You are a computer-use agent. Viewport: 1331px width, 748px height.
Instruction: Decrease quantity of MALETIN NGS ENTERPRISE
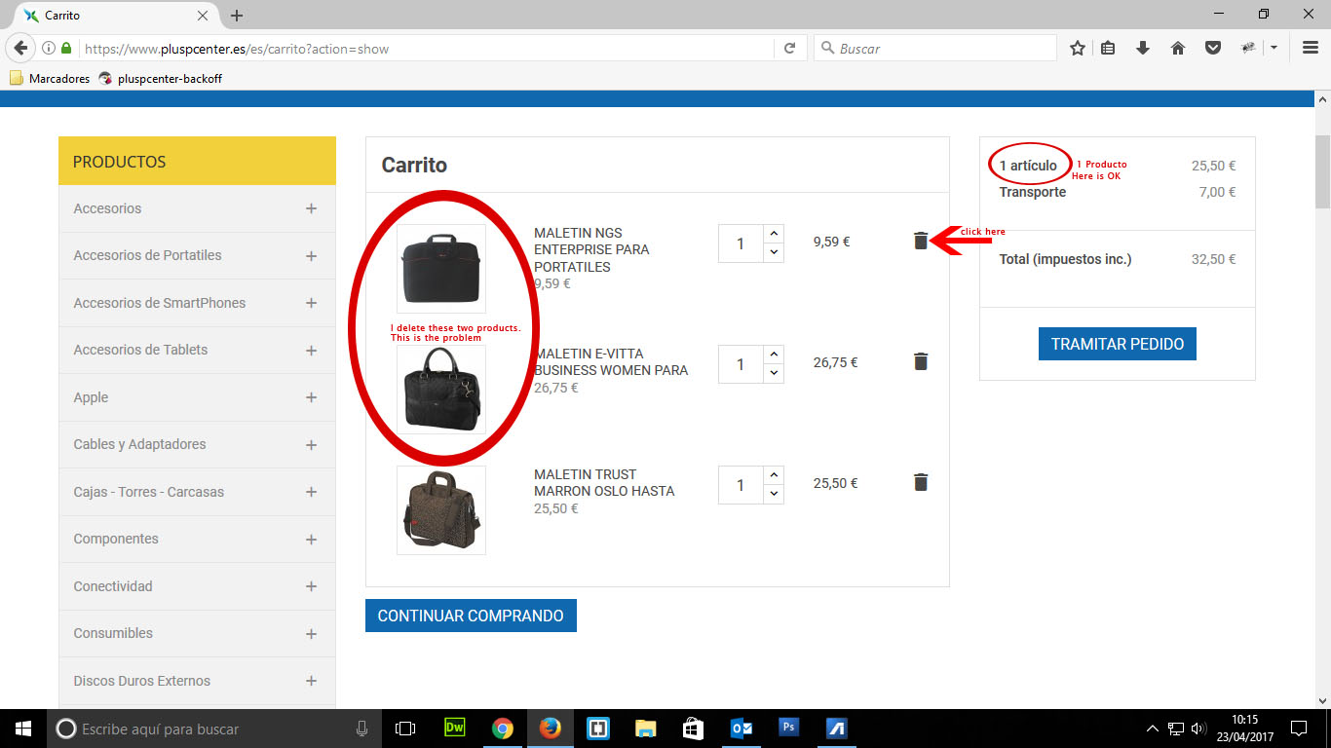775,252
